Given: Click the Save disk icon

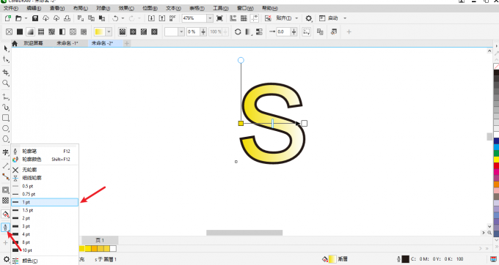Looking at the screenshot, I should point(35,18).
